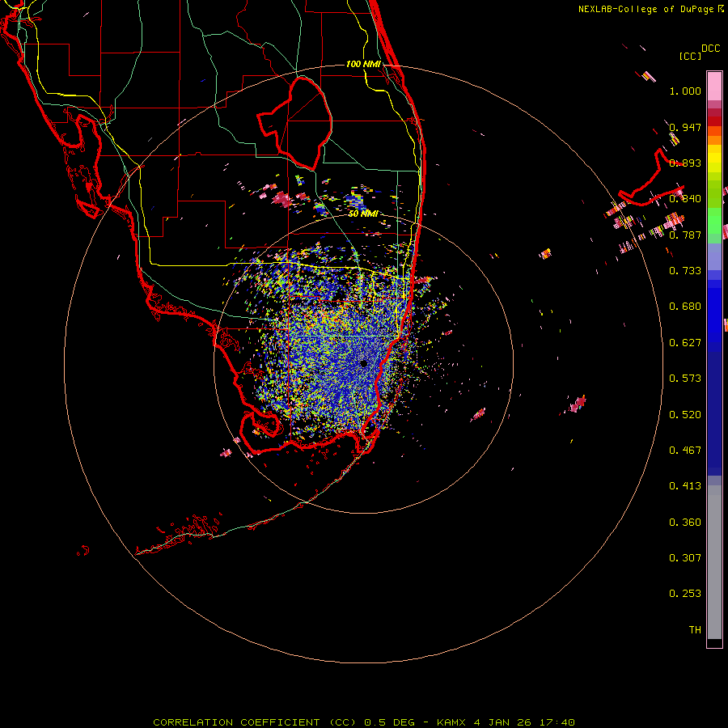
Task: Select the 0.893 scale value
Action: [x=685, y=163]
